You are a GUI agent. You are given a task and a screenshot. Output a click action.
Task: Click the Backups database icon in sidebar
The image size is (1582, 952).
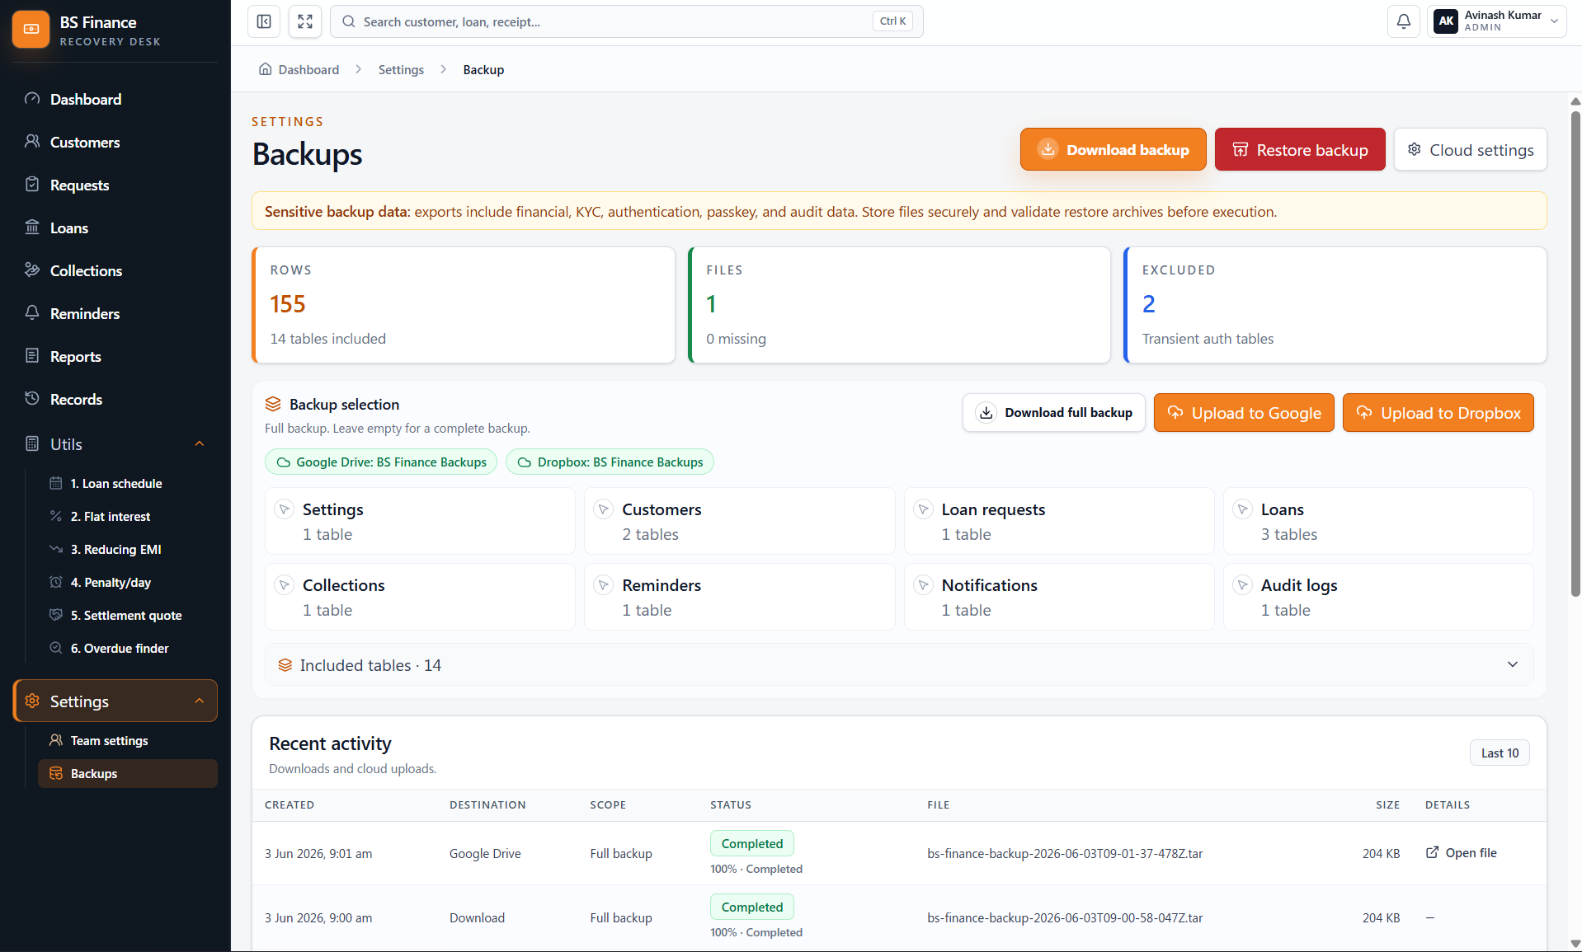56,773
